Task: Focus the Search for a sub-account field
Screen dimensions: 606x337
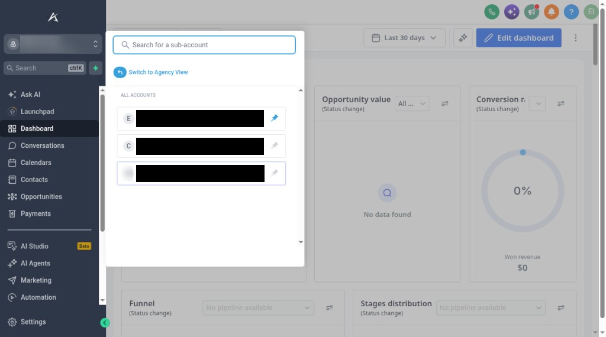Action: coord(204,45)
